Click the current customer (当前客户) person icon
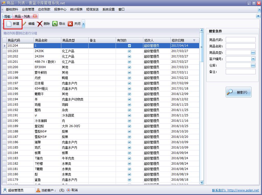Image resolution: width=262 pixels, height=195 pixels. point(38,190)
